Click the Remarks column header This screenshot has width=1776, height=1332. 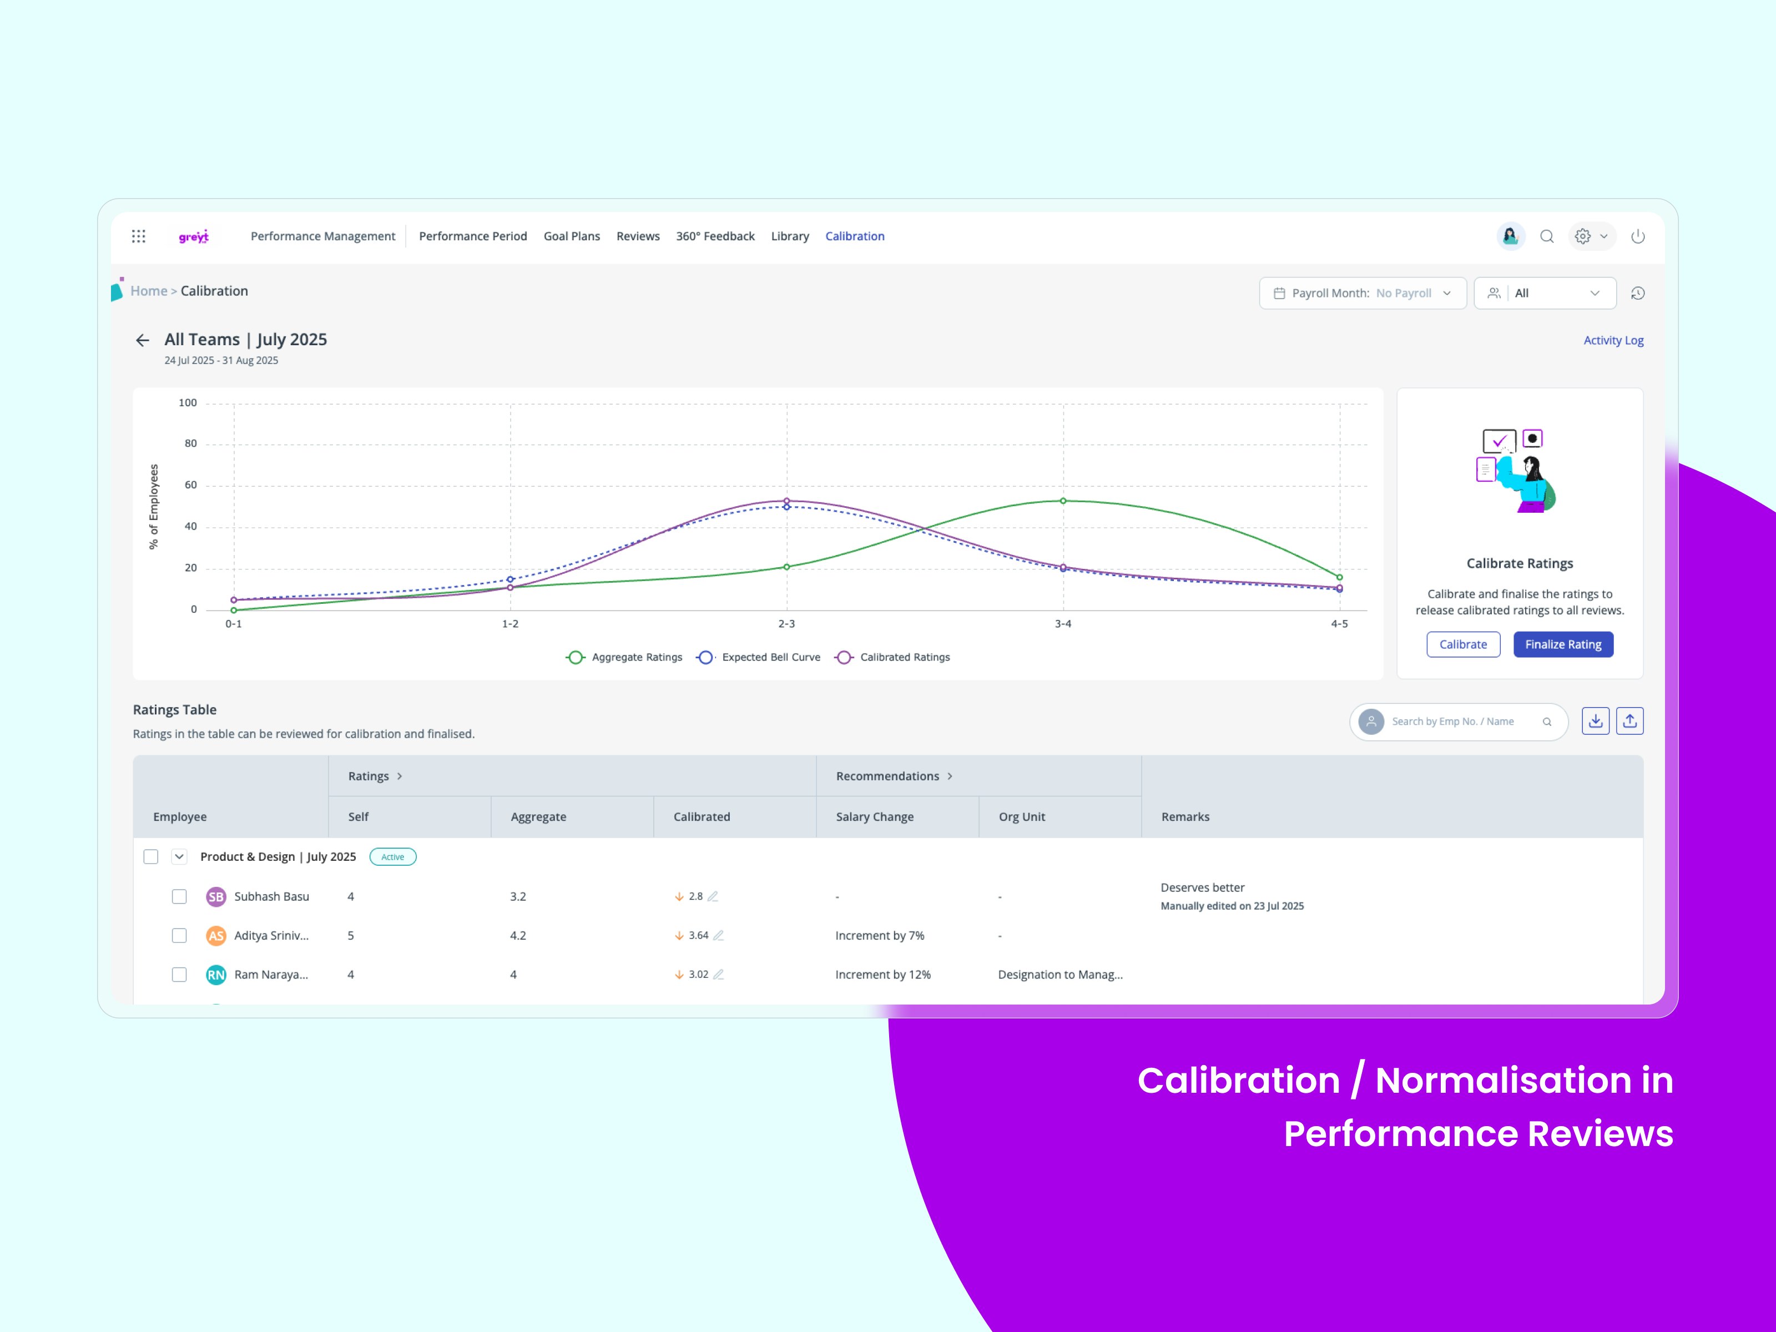click(x=1185, y=816)
